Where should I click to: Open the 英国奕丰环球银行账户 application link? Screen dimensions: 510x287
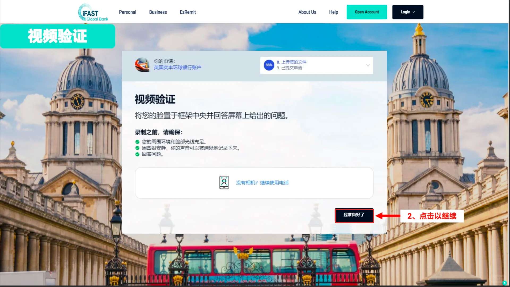point(177,67)
